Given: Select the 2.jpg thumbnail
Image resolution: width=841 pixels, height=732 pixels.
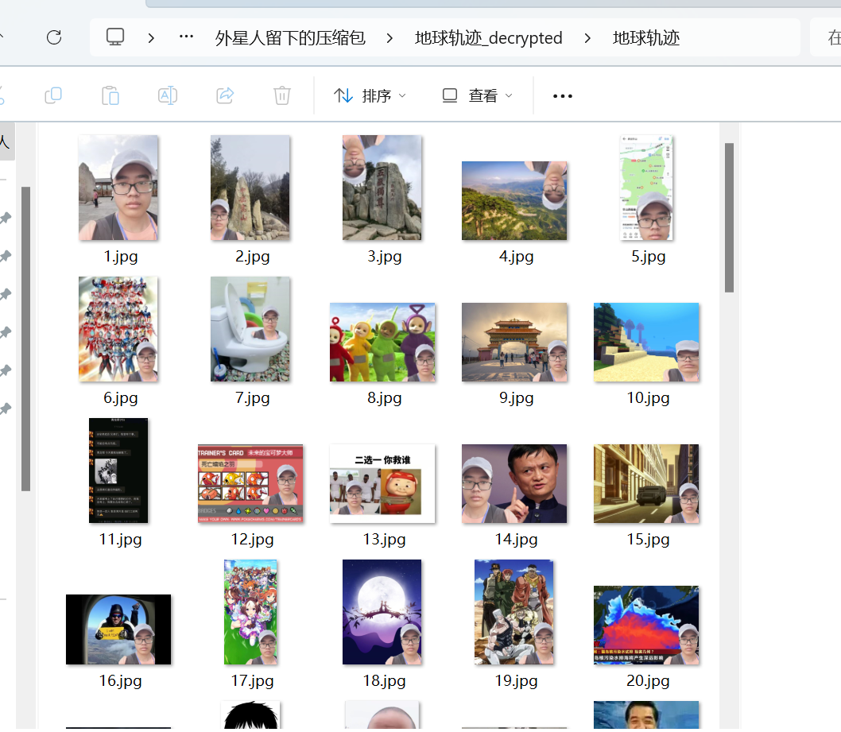Looking at the screenshot, I should [250, 188].
